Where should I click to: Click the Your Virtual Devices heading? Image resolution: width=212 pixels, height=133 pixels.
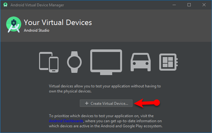point(58,22)
